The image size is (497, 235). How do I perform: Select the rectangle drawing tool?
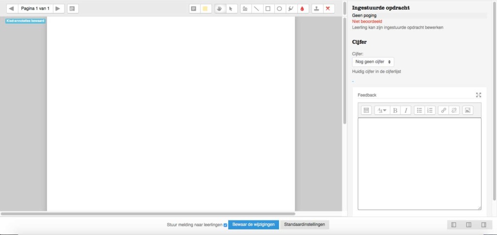[x=268, y=9]
